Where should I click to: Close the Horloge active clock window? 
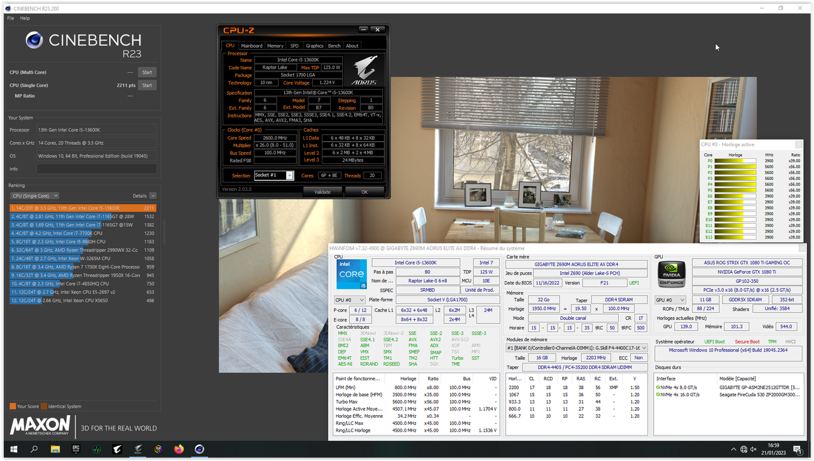click(799, 145)
